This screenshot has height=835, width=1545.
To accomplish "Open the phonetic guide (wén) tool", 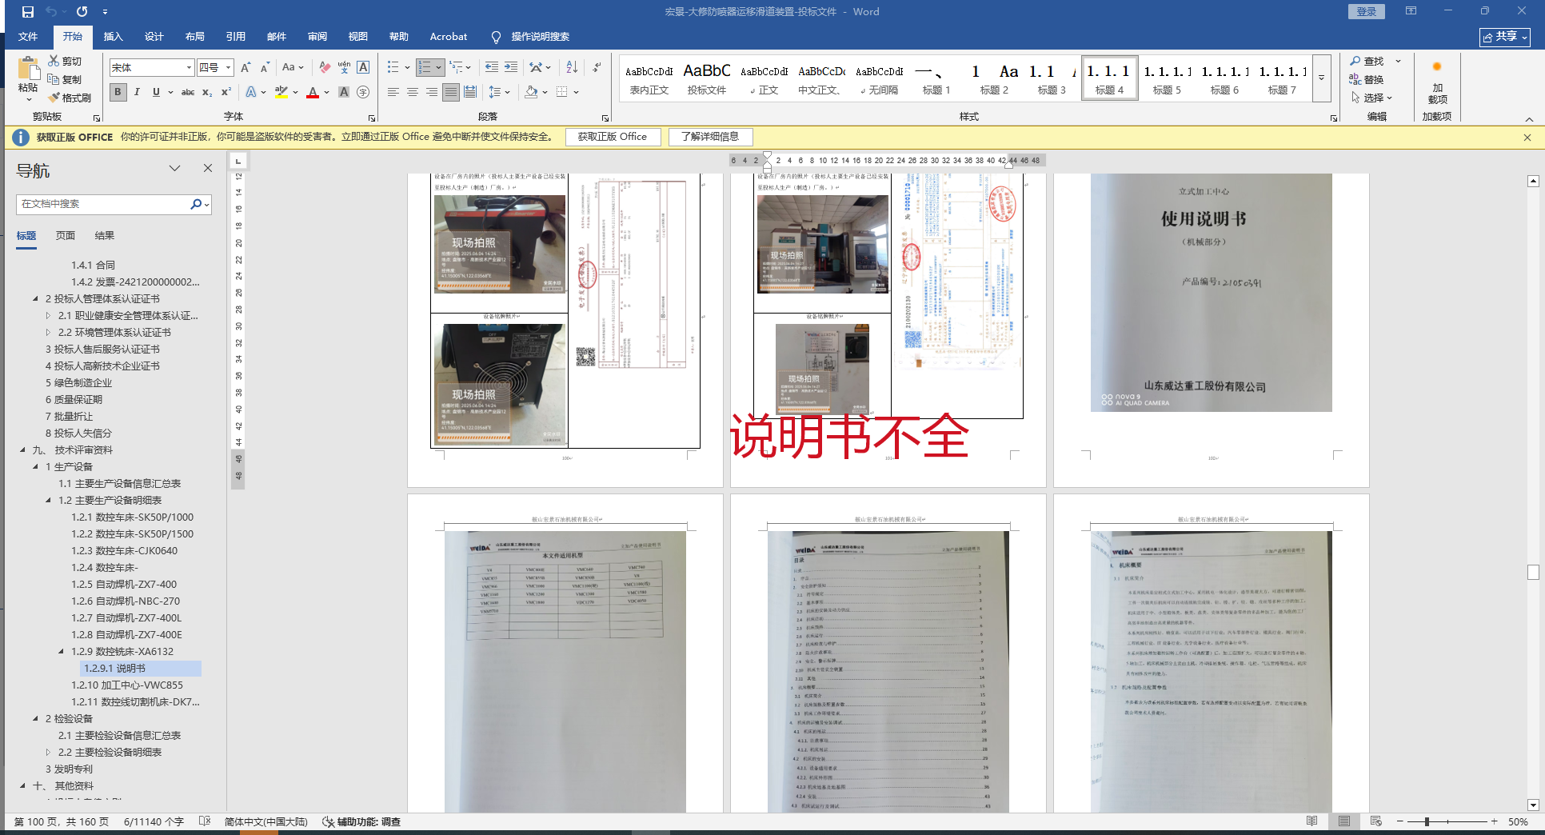I will (x=344, y=68).
